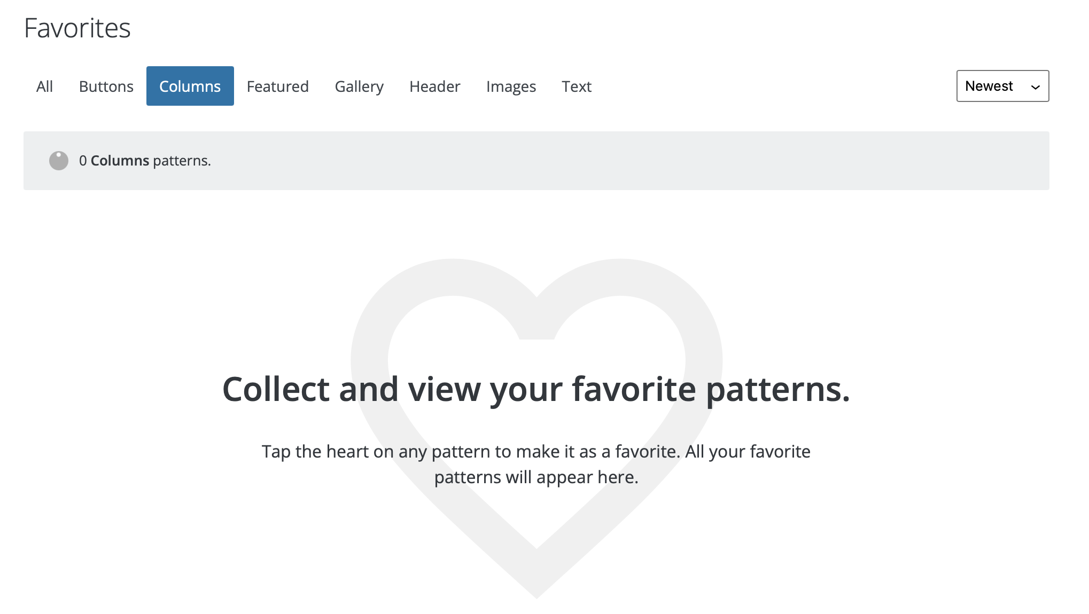Expand the sorting options menu
The width and height of the screenshot is (1089, 614).
click(x=1002, y=86)
